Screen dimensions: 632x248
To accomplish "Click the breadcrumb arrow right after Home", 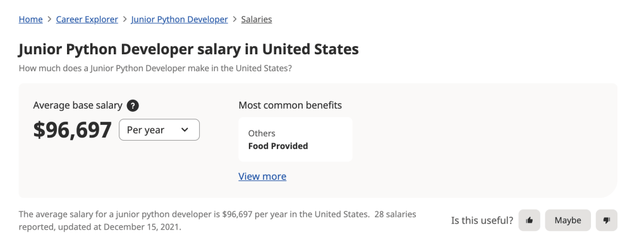I will (x=49, y=20).
